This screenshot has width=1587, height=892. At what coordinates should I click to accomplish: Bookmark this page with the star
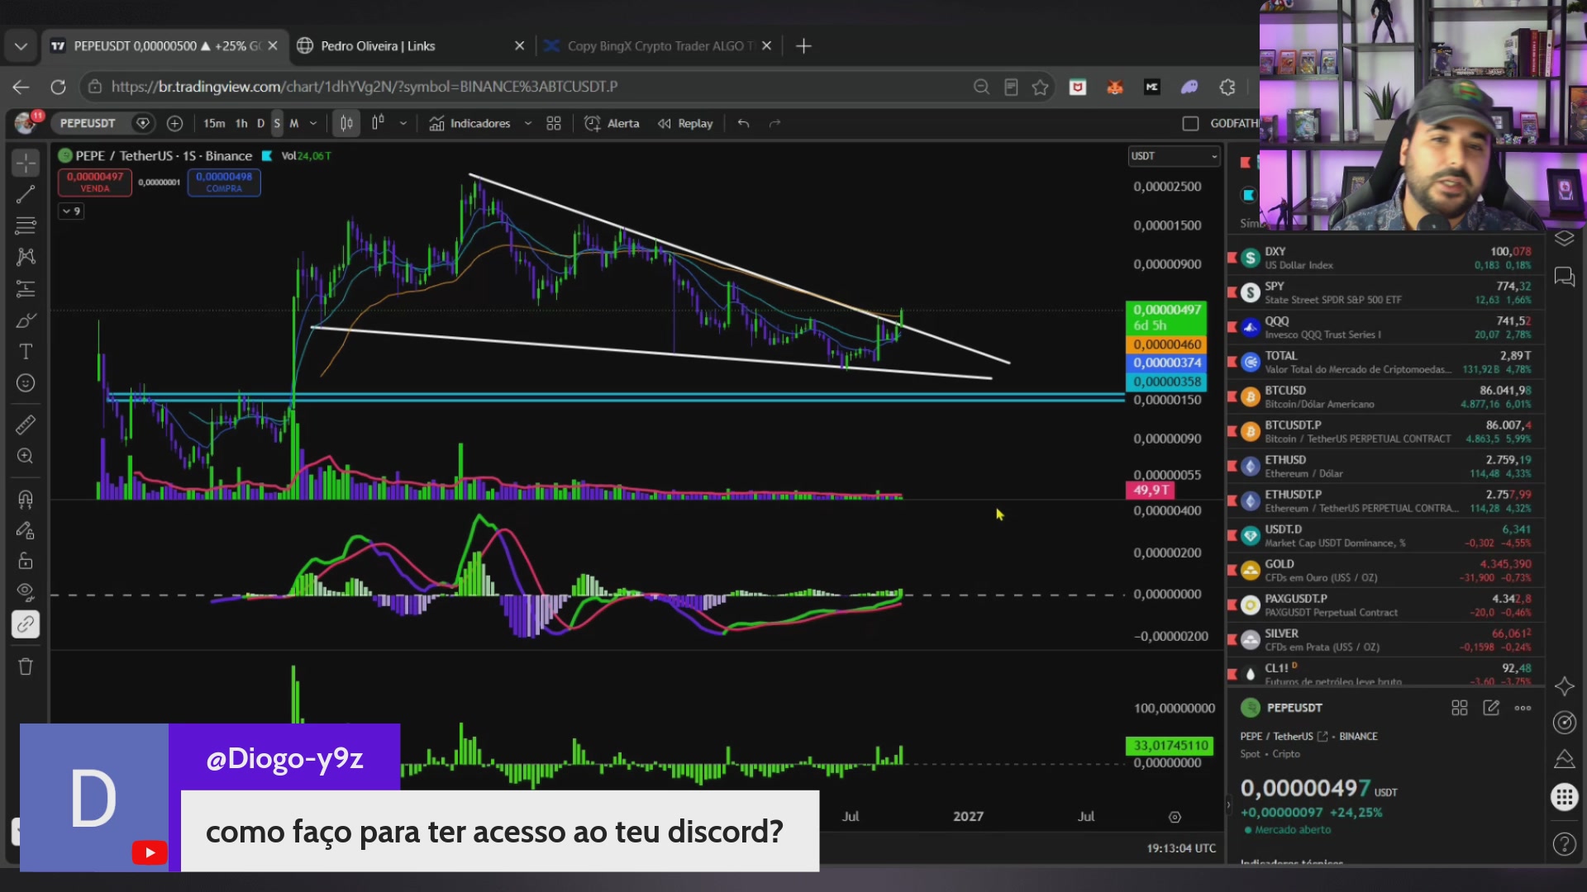point(1041,87)
